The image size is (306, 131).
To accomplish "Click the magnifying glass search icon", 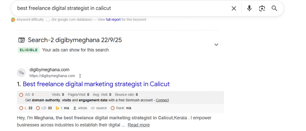I will [x=274, y=8].
